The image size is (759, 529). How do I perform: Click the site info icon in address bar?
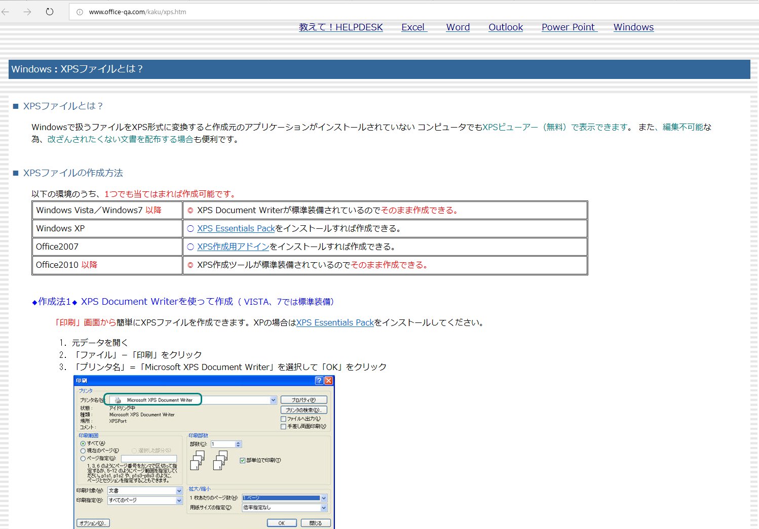[80, 12]
